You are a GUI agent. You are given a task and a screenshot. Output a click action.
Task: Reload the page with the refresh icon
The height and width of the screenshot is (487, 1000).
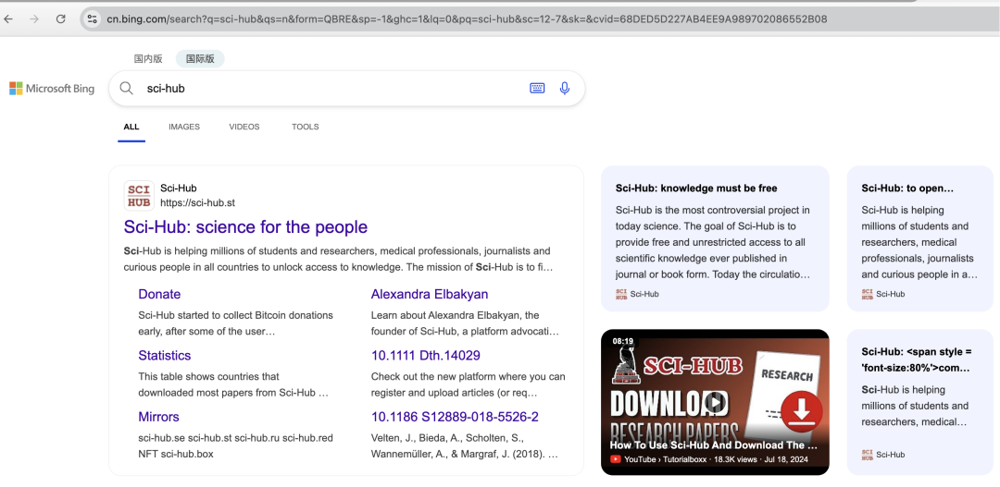point(60,19)
